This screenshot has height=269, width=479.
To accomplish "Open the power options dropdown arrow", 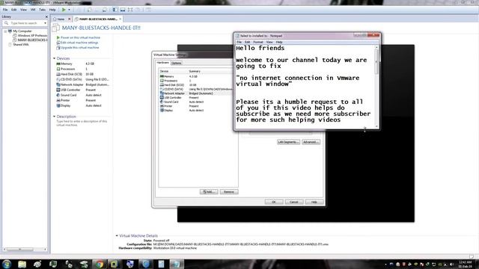I will (69, 10).
